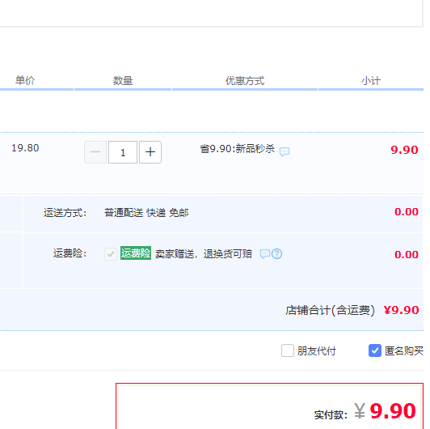Click the chat bubble icon after 退换货可赔
The width and height of the screenshot is (430, 429).
pos(265,254)
